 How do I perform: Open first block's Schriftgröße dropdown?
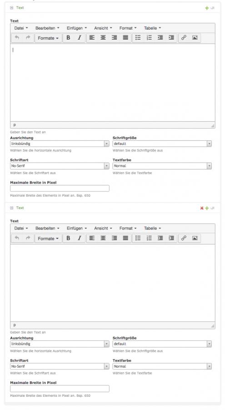(162, 143)
